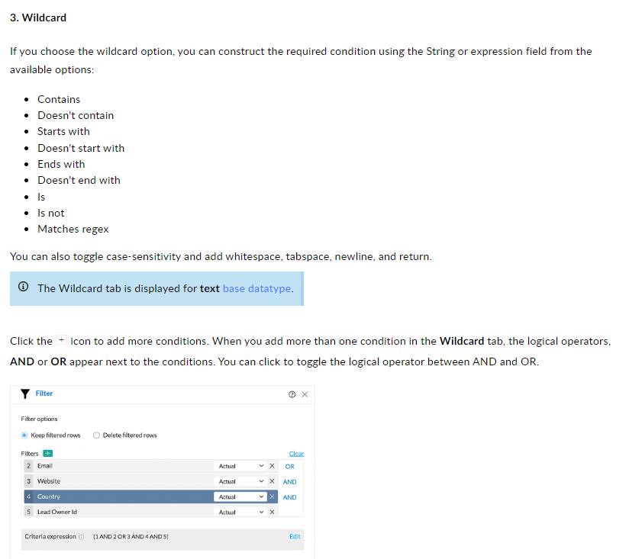This screenshot has height=559, width=642.
Task: Toggle the AND operator after Website
Action: (289, 481)
